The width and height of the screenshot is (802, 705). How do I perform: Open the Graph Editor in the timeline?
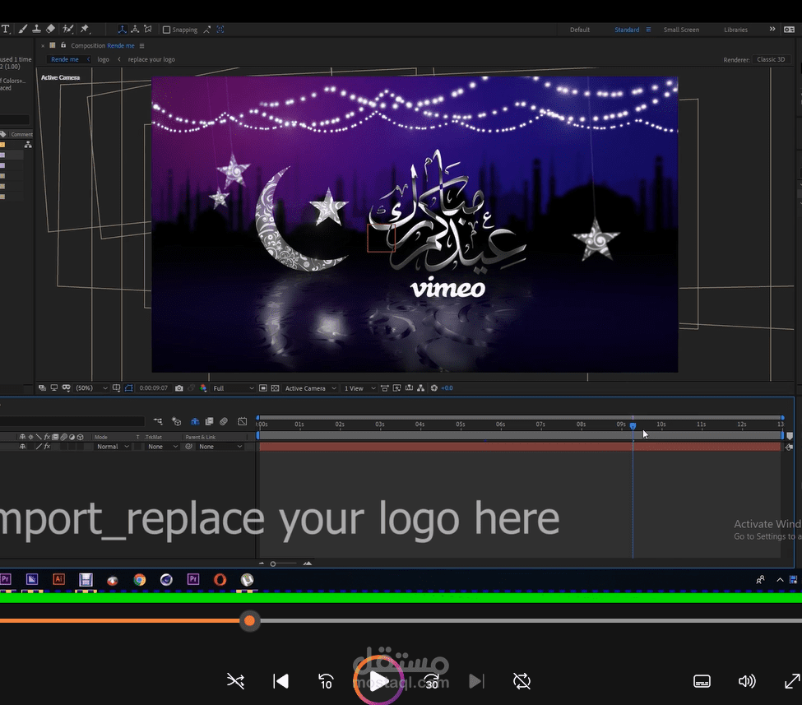point(242,421)
